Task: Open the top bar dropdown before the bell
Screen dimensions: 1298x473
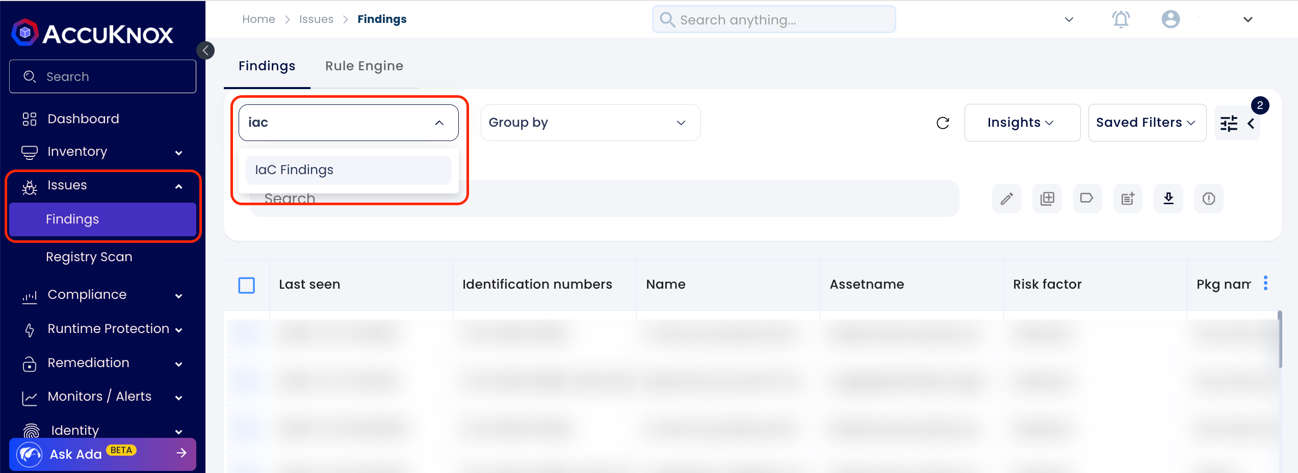Action: [x=1069, y=19]
